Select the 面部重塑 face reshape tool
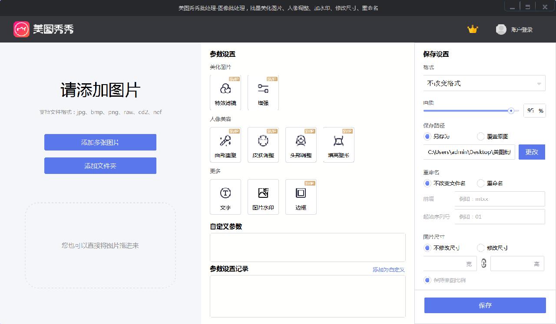This screenshot has width=556, height=324. 225,144
